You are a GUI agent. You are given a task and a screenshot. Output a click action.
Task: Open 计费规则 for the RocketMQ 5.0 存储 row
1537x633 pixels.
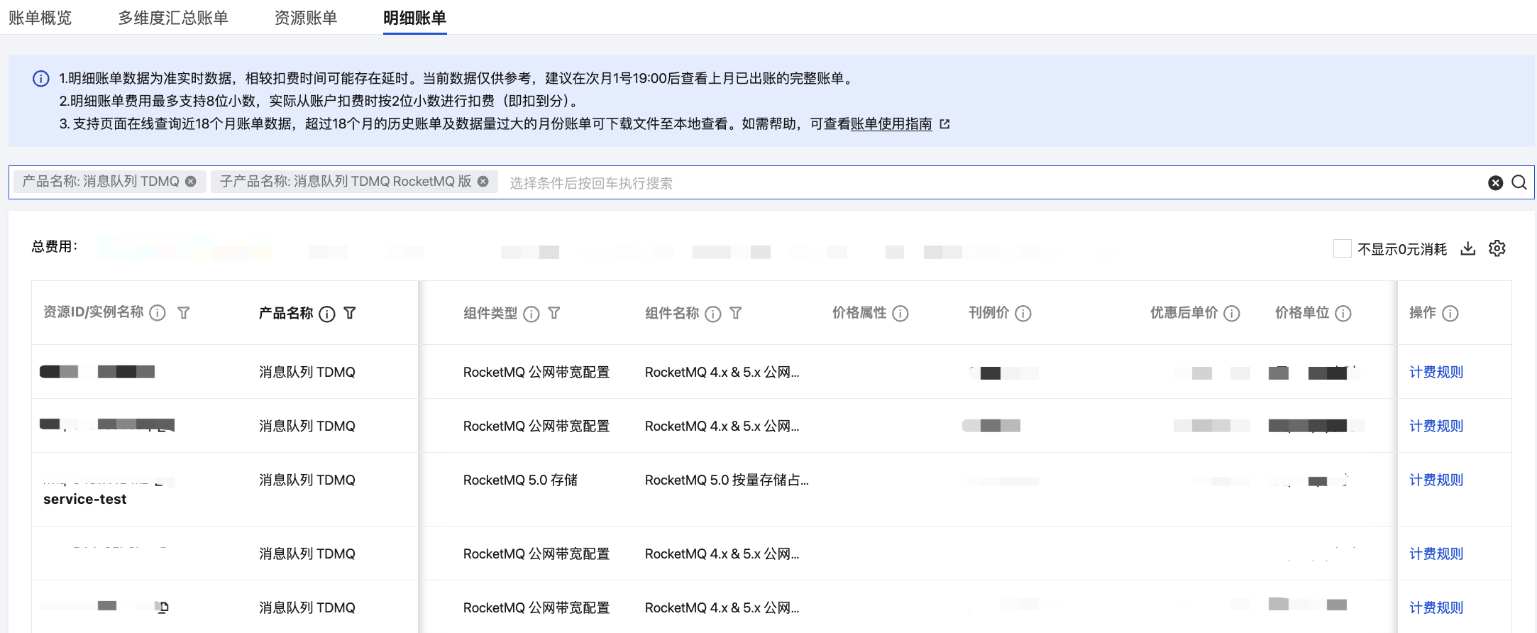coord(1436,480)
